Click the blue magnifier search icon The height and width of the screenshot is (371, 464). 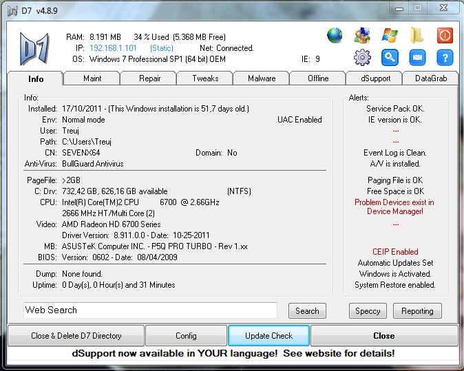pos(390,57)
